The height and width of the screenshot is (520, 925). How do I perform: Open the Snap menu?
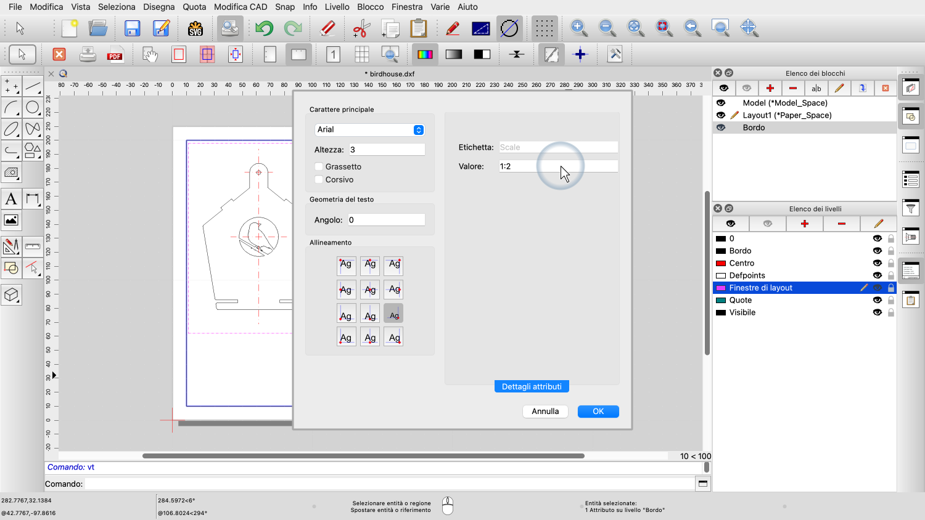285,7
